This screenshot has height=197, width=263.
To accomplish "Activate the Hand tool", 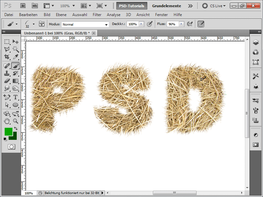I will point(7,121).
